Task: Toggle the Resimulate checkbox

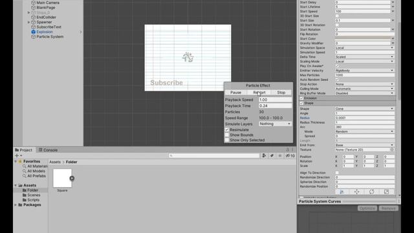Action: coord(227,129)
